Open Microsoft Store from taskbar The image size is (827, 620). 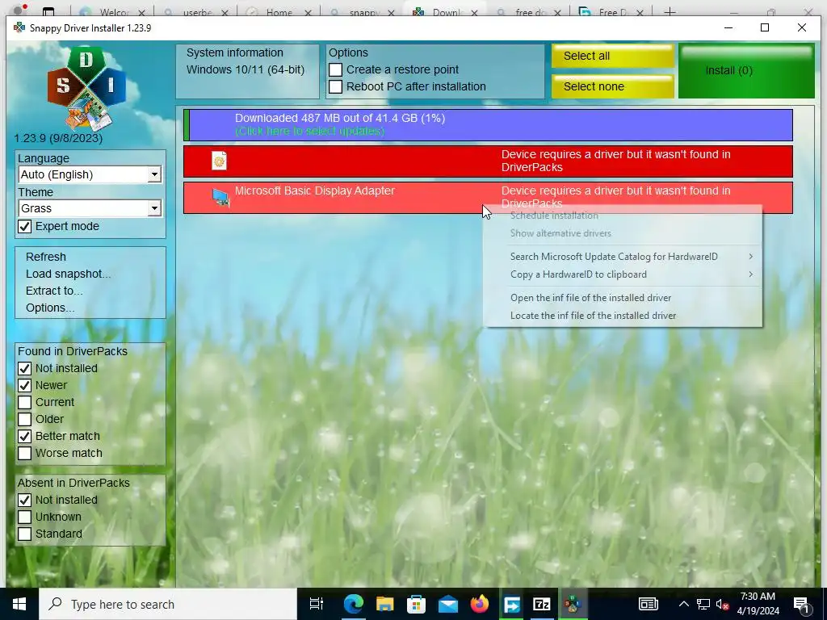pos(416,604)
